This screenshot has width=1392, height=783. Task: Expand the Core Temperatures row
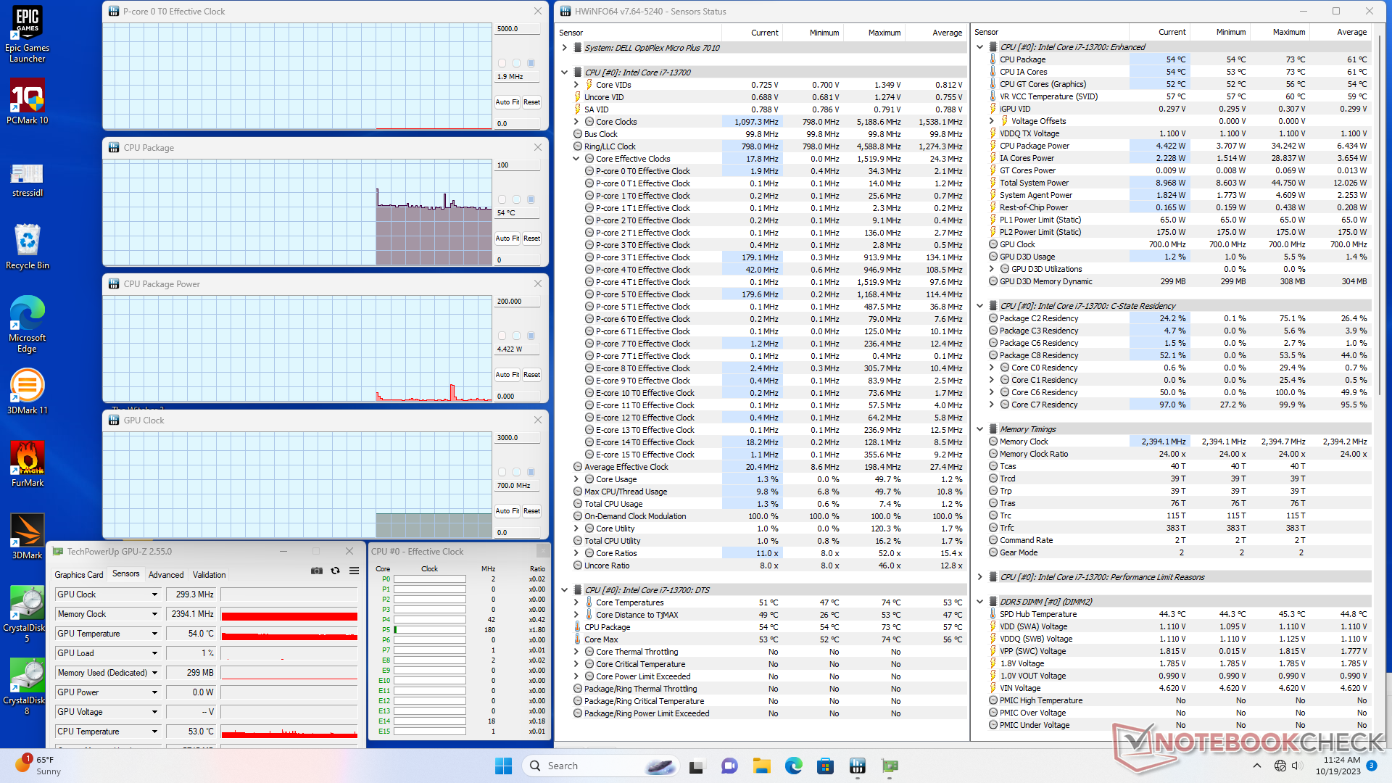click(576, 602)
